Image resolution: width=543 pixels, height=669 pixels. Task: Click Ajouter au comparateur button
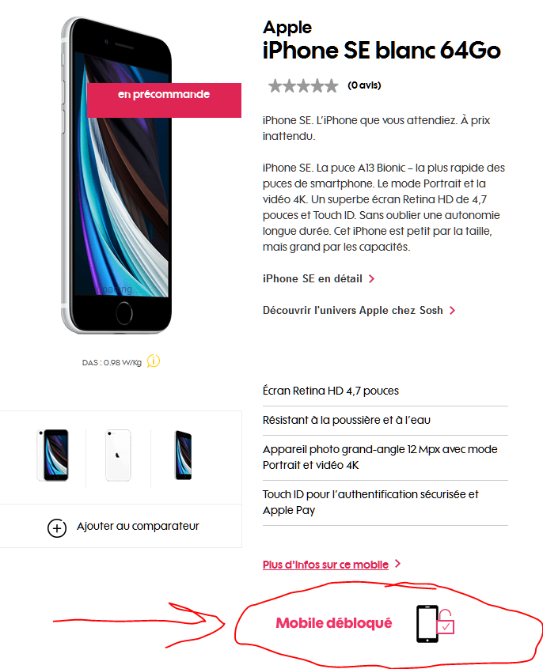click(x=123, y=527)
